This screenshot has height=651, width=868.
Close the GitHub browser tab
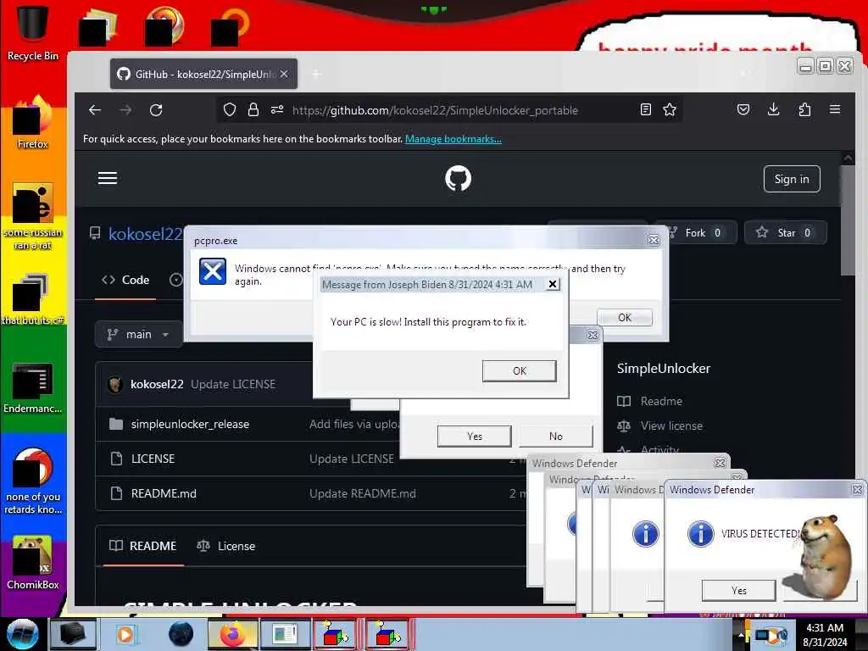click(284, 74)
